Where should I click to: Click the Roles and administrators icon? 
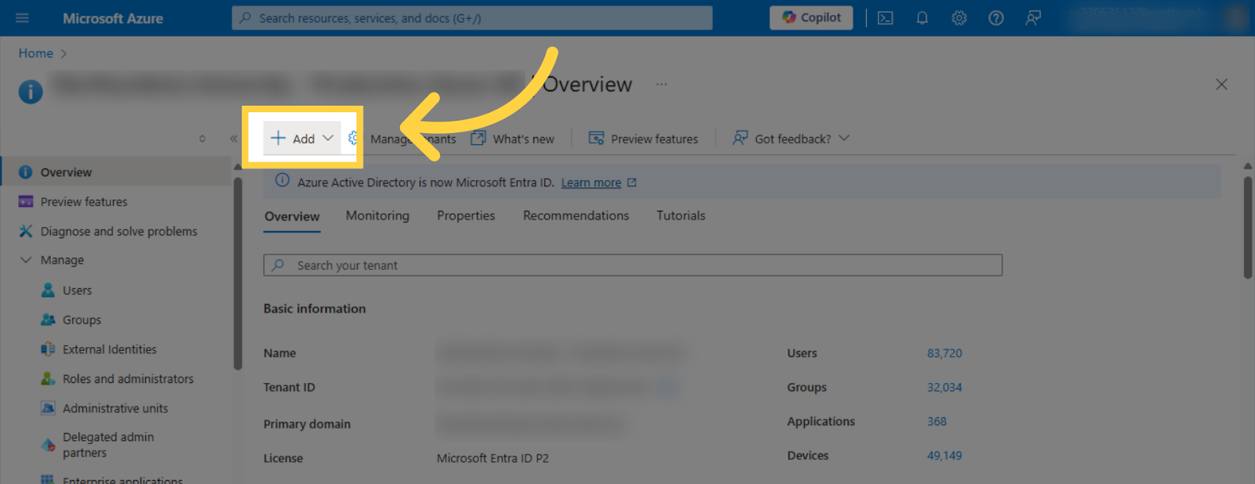48,378
